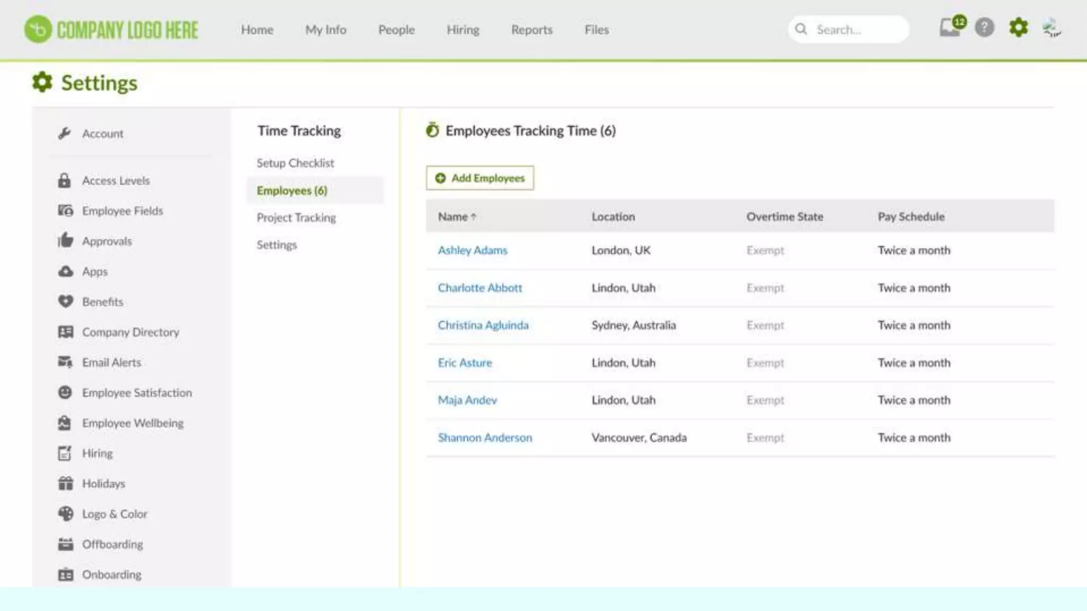This screenshot has height=611, width=1087.
Task: Click the Search input field
Action: (855, 30)
